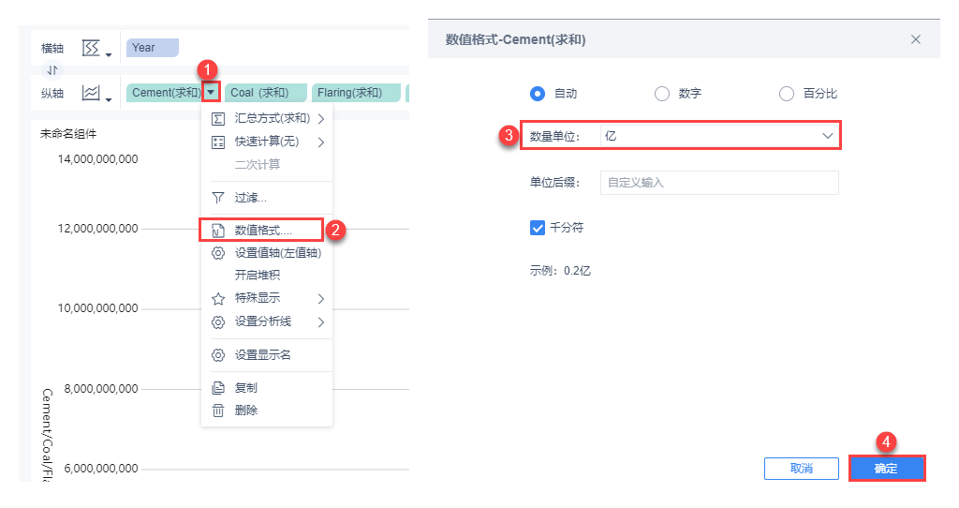Image resolution: width=959 pixels, height=508 pixels.
Task: Click the 取消 button
Action: click(801, 469)
